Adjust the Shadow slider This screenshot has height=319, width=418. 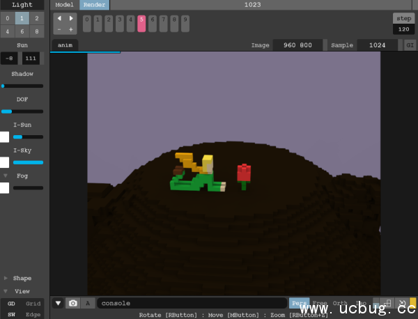pyautogui.click(x=22, y=86)
